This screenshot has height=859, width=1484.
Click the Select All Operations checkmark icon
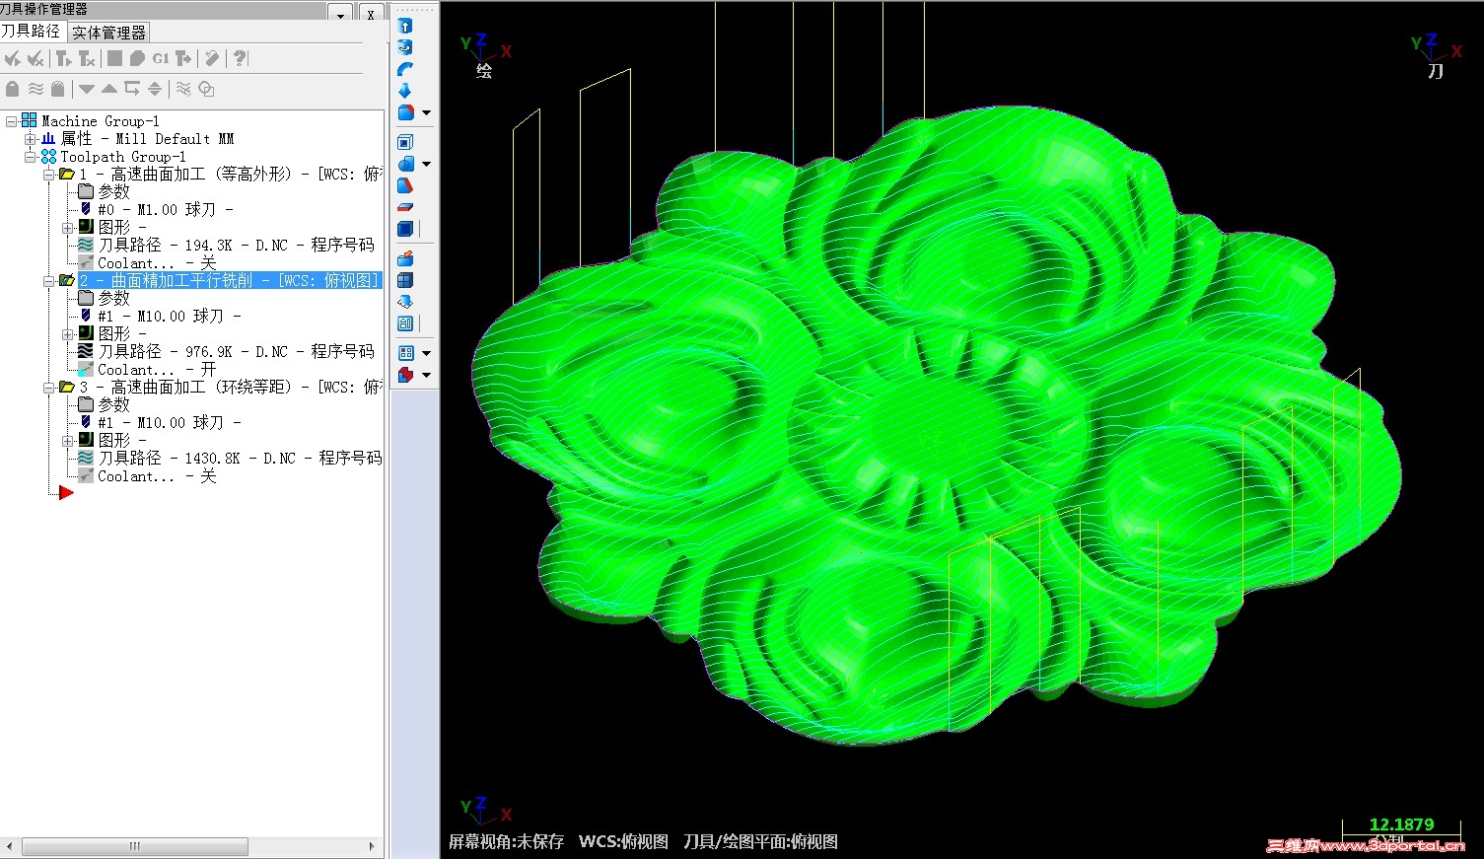click(x=13, y=59)
